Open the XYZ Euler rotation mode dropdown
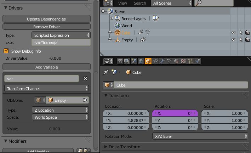 200,136
